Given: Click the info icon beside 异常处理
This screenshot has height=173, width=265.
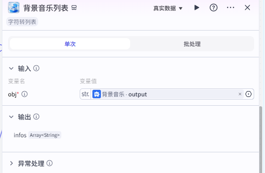Looking at the screenshot, I should click(x=50, y=163).
